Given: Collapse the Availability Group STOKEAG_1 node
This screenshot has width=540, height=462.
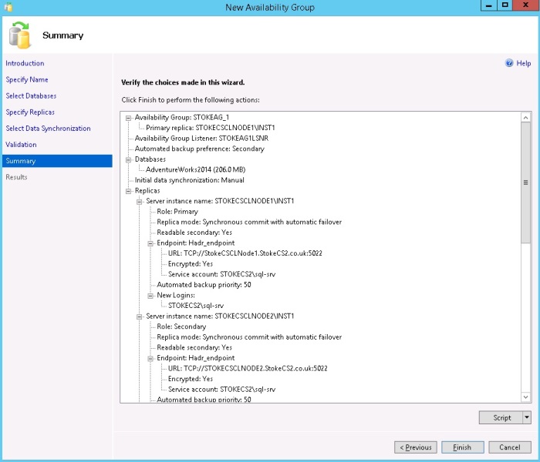Looking at the screenshot, I should pos(129,118).
